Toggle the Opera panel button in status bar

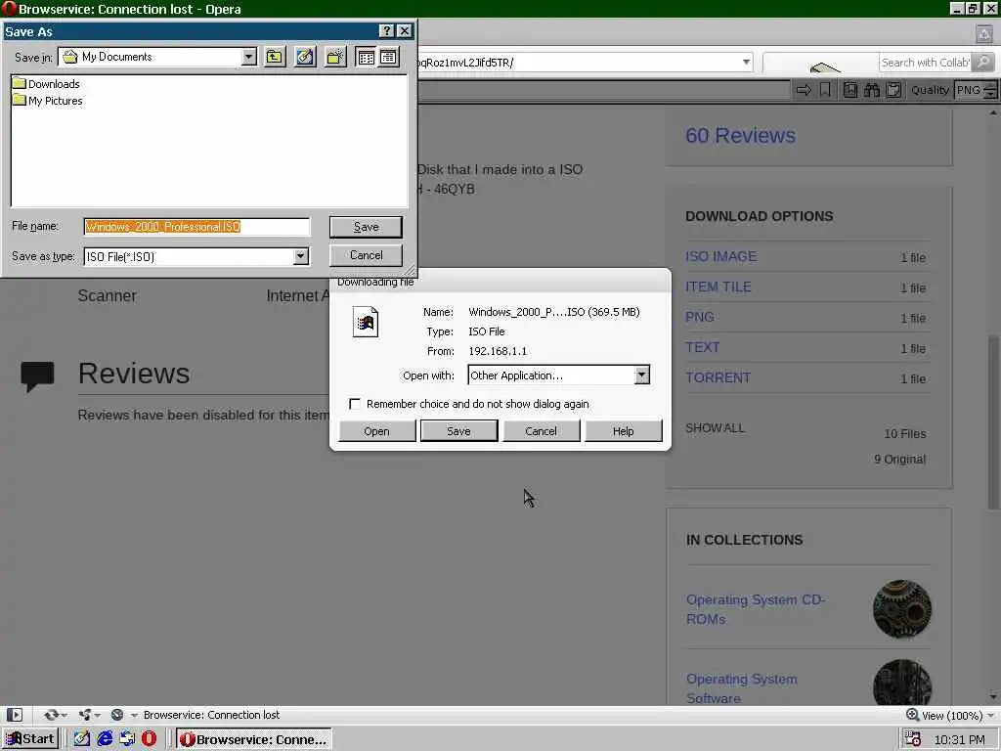pos(14,715)
